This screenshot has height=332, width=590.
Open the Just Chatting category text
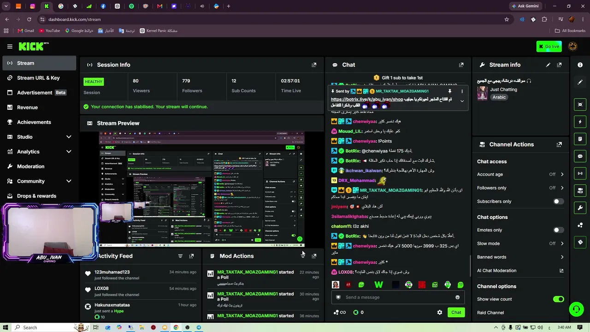point(503,89)
